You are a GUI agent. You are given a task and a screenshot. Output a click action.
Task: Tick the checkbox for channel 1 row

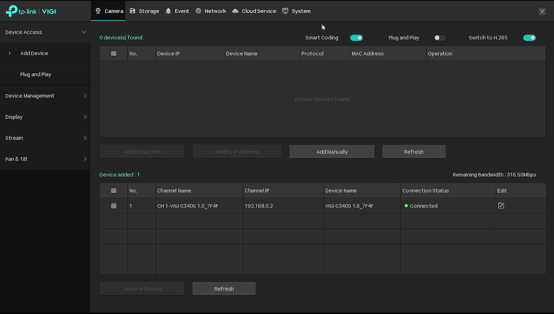tap(114, 206)
